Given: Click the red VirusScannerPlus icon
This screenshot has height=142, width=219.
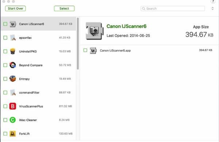Looking at the screenshot, I should pos(13,106).
